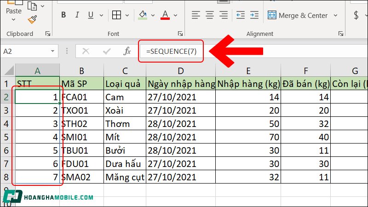Click into the formula bar with =SEQUENCE(7)
Viewport: 368px width, 207px height.
[253, 51]
